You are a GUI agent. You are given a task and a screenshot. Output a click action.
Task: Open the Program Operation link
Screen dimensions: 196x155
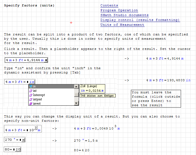click(119, 10)
